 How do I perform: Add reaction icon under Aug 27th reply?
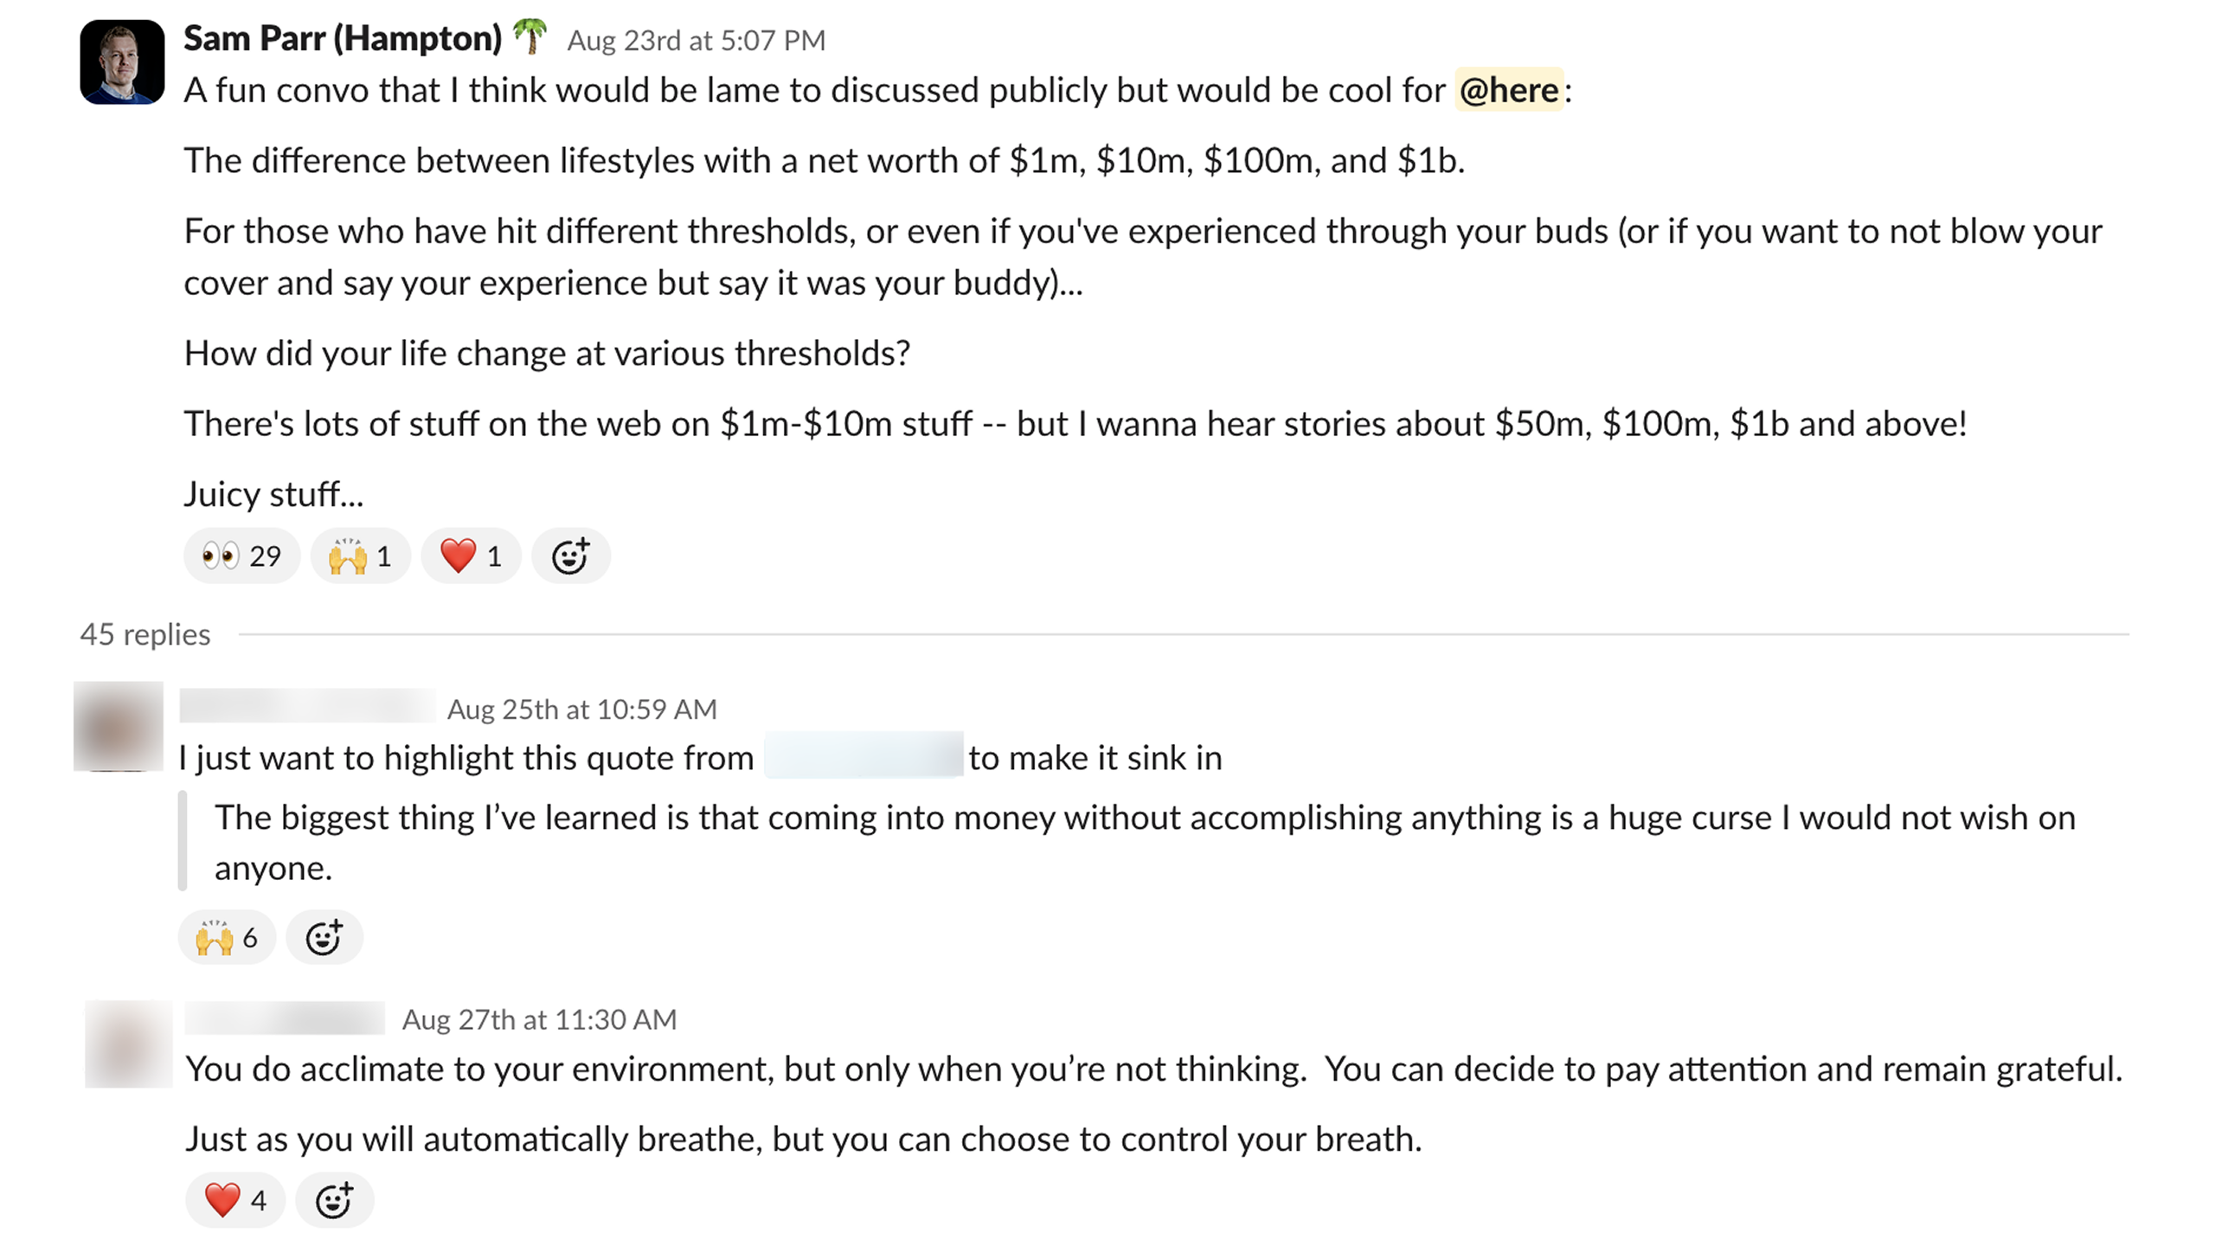(x=334, y=1200)
